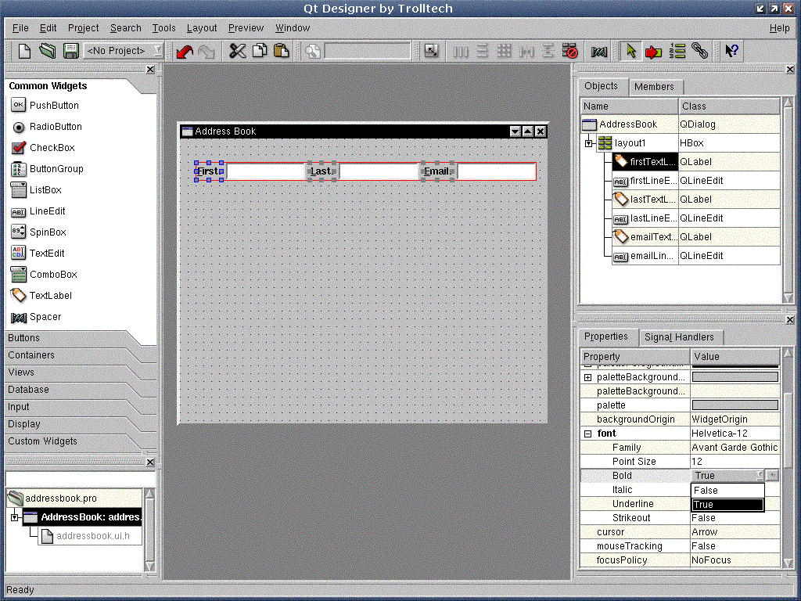Click the palette color swatch value

click(x=735, y=405)
